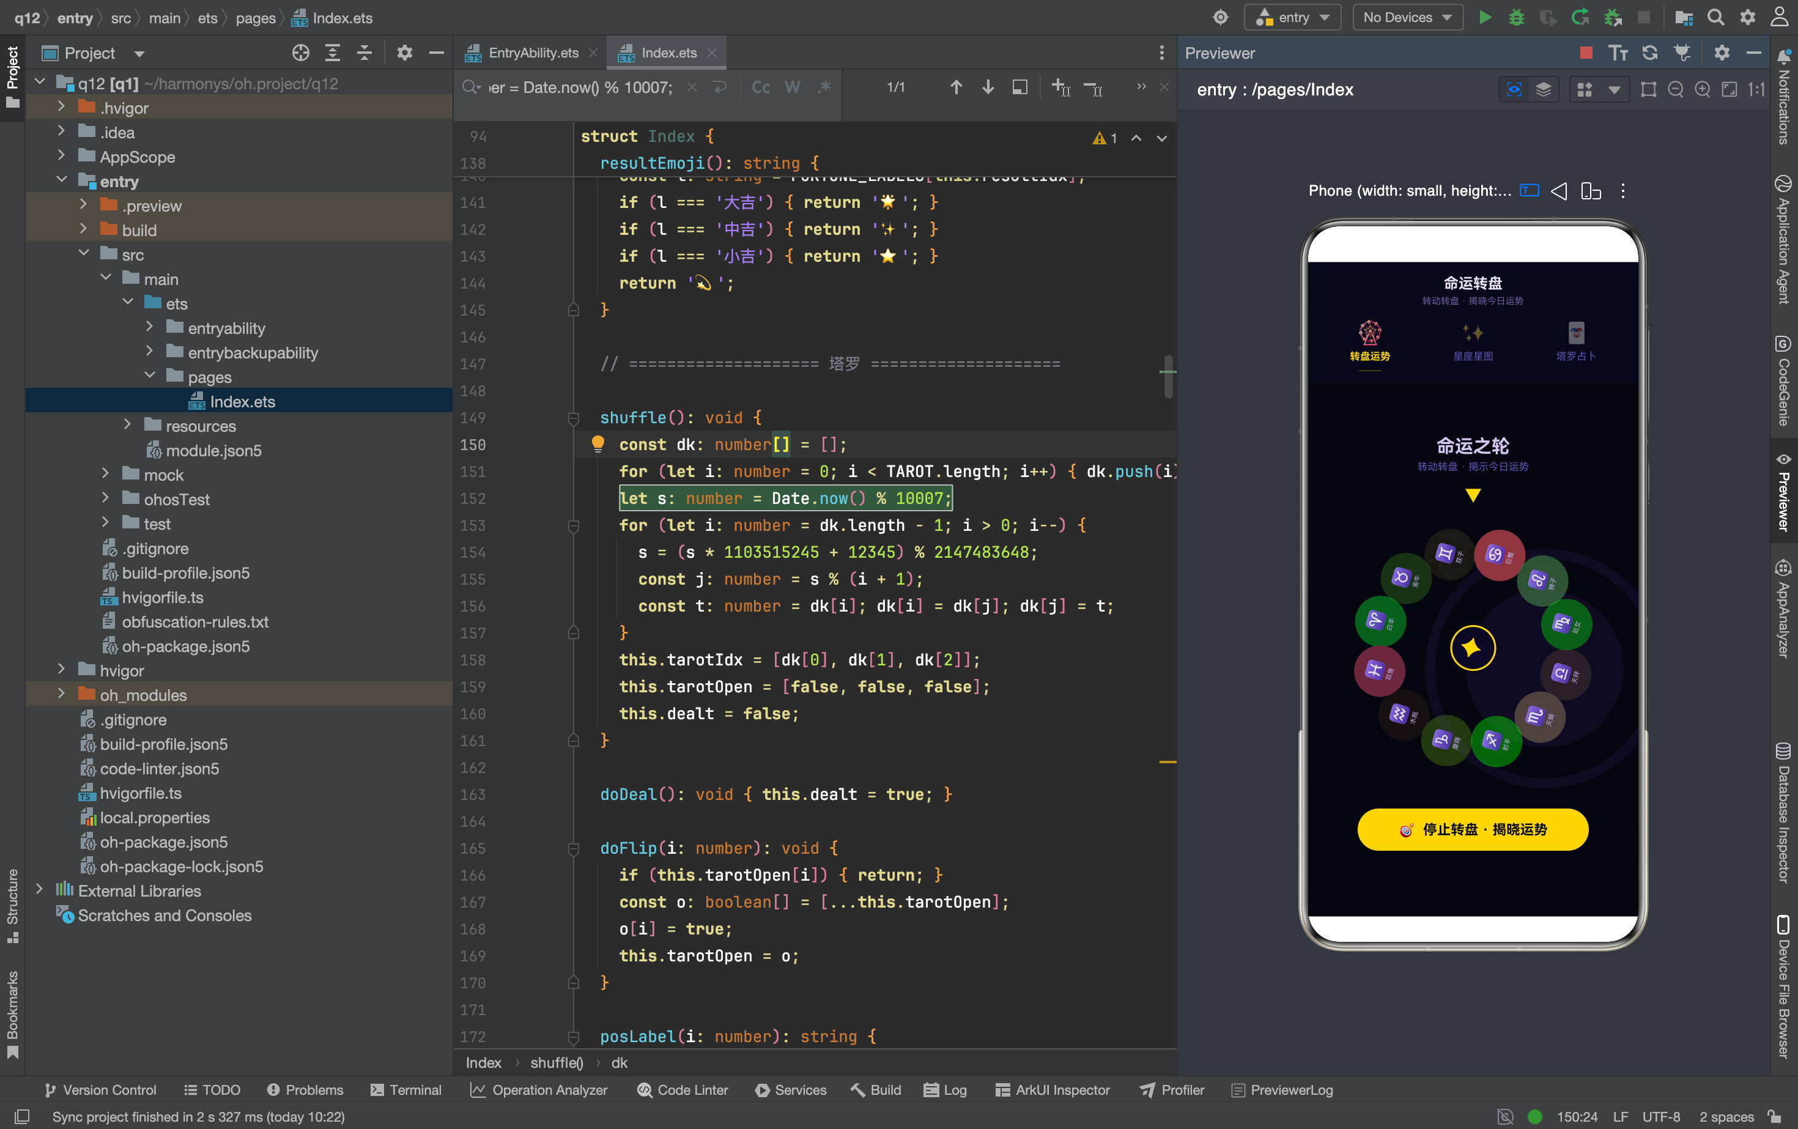Screen dimensions: 1798x1129
Task: Run the entry configuration with the green play icon
Action: 1485,17
